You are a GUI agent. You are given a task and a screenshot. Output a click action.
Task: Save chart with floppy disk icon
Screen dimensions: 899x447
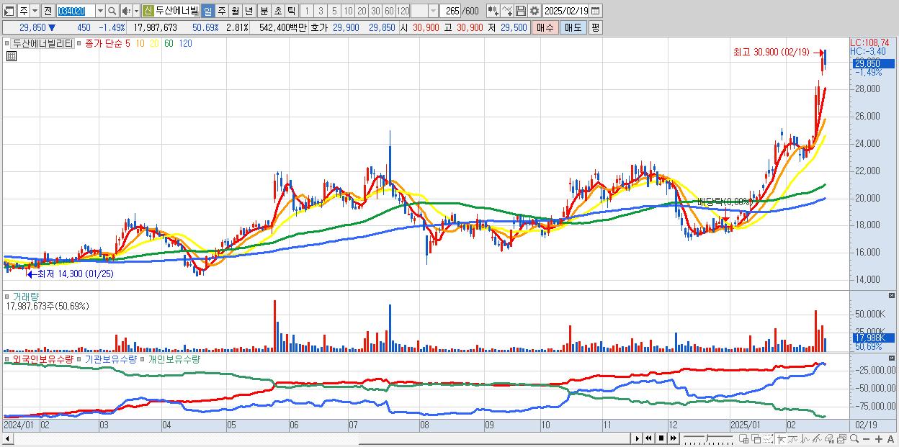click(x=521, y=12)
